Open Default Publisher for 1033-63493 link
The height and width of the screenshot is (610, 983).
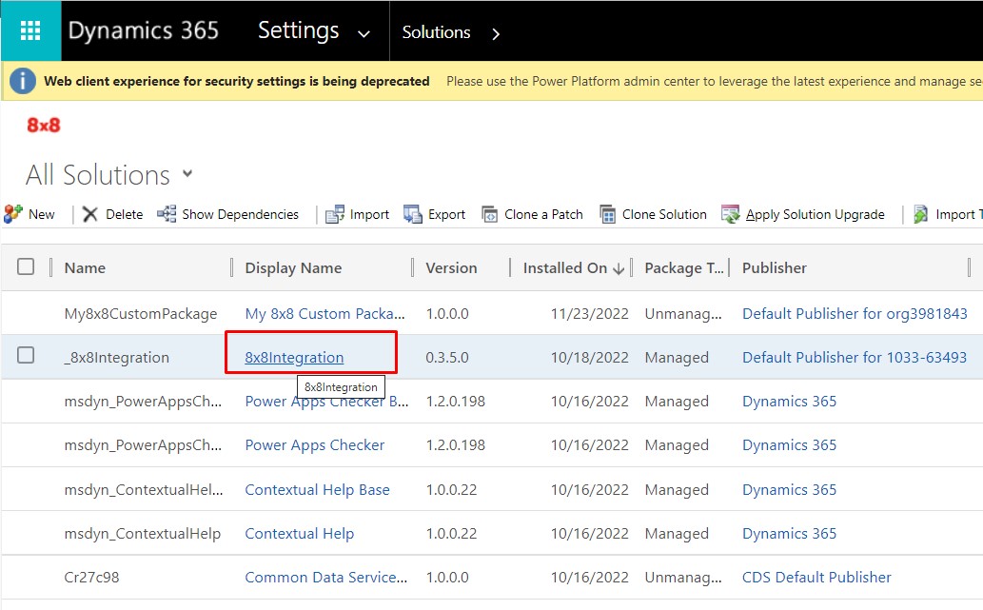pos(855,358)
